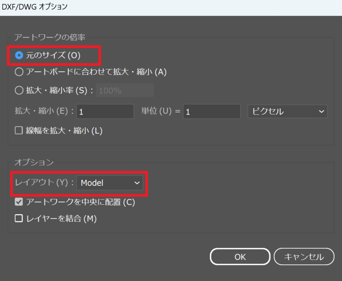Click the 拡大・縮小 (E) value field

pyautogui.click(x=105, y=112)
